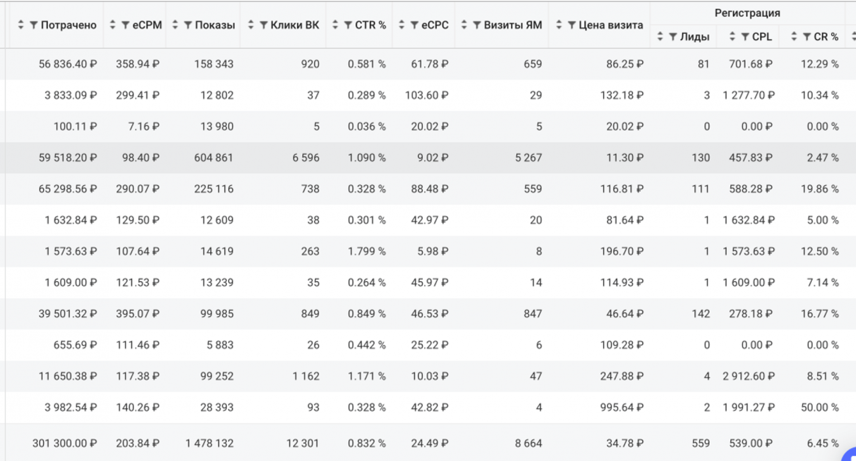
Task: Filter the Лиды column
Action: pyautogui.click(x=673, y=37)
